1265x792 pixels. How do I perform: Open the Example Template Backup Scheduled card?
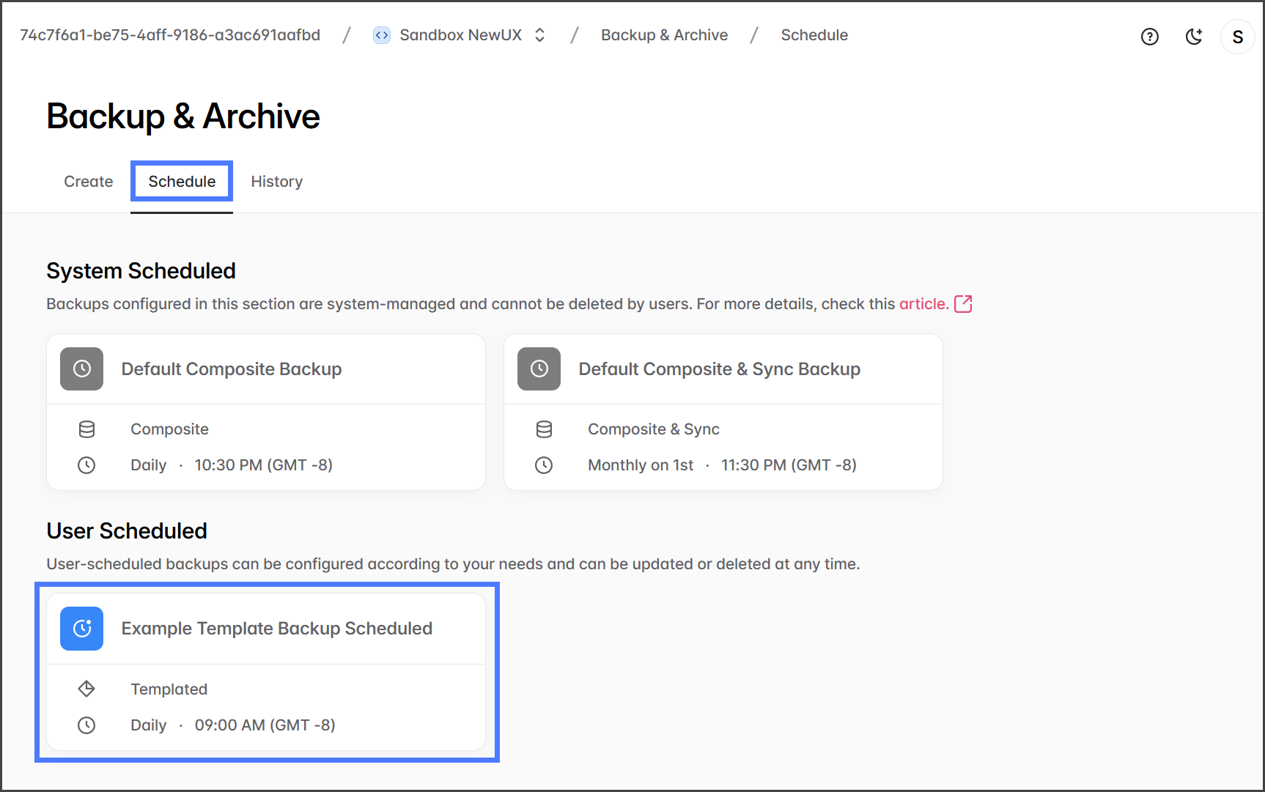276,629
